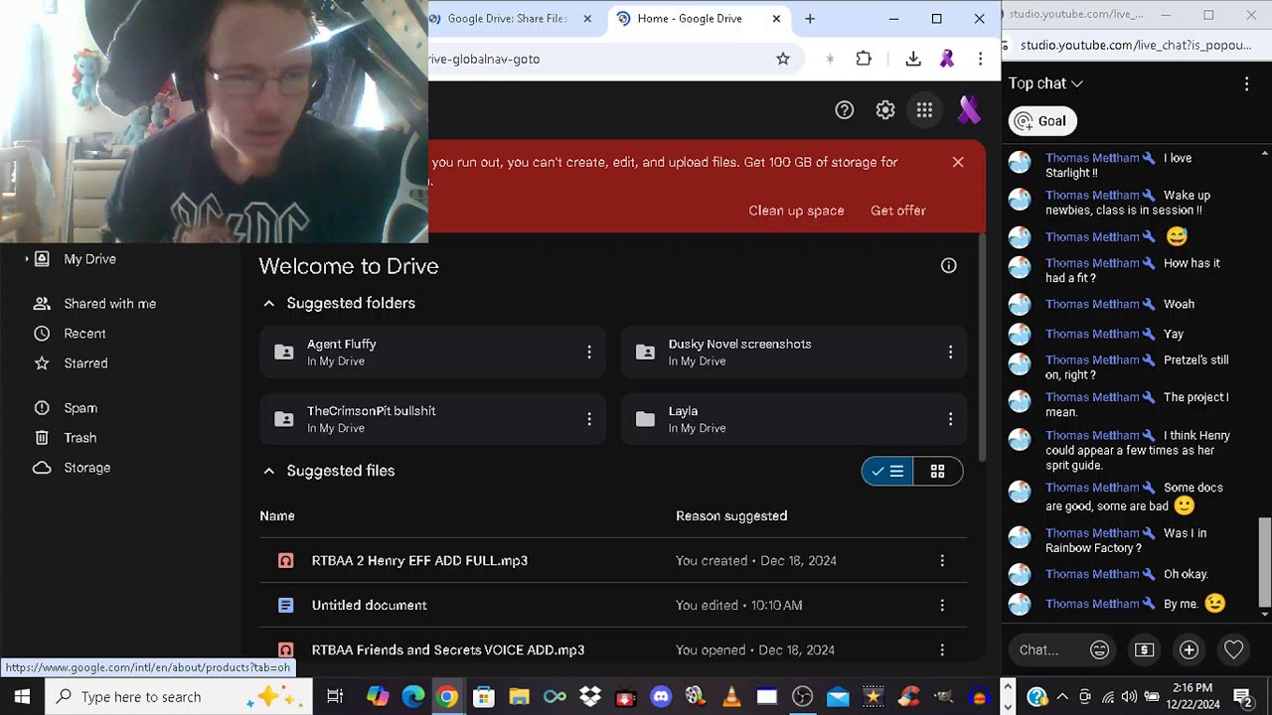Open more actions for Layla folder
1272x715 pixels.
[x=950, y=419]
